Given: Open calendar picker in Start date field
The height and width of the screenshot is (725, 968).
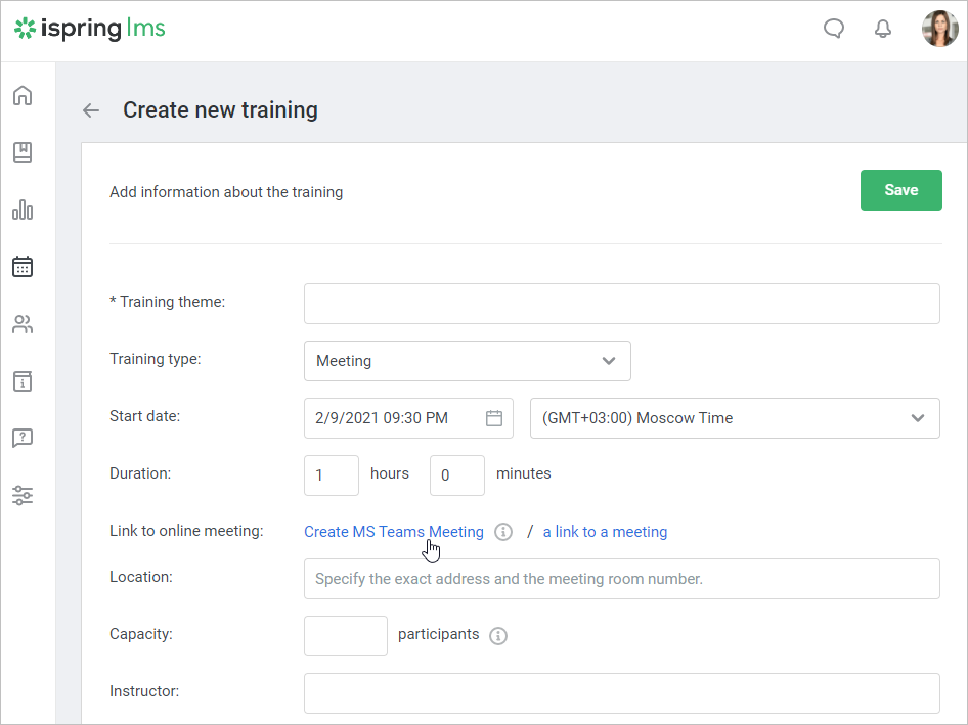Looking at the screenshot, I should coord(494,418).
